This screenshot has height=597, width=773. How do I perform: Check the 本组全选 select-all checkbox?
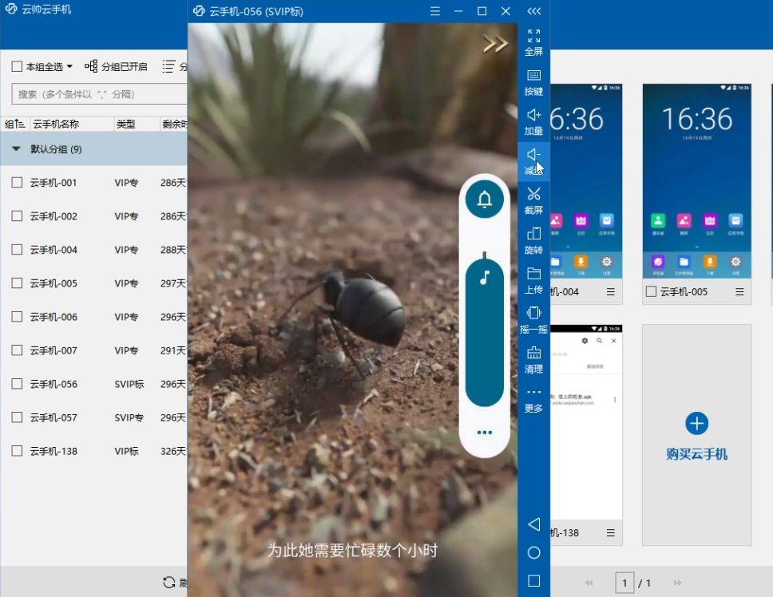(17, 66)
